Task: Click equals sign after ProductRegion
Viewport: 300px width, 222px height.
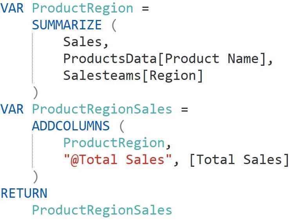Action: (x=145, y=9)
